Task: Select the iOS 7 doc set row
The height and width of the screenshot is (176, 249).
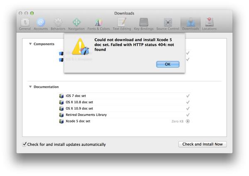Action: [x=124, y=96]
